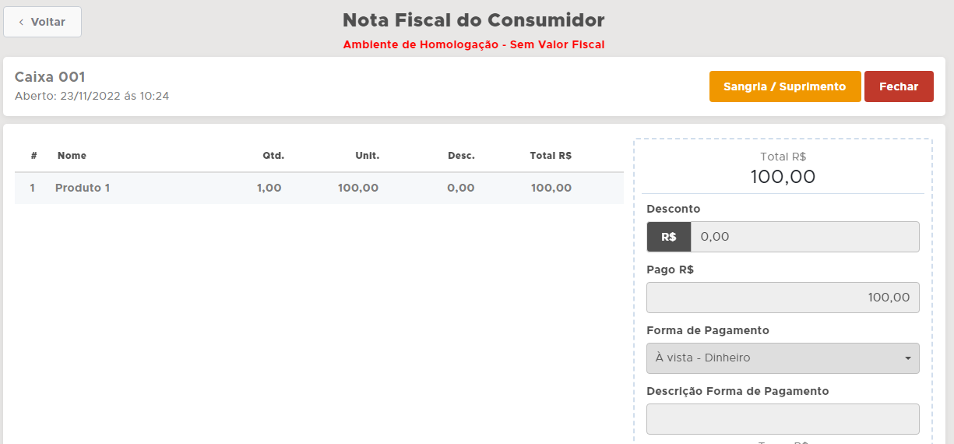Click quantity 1,00 in Produto 1 row

269,188
